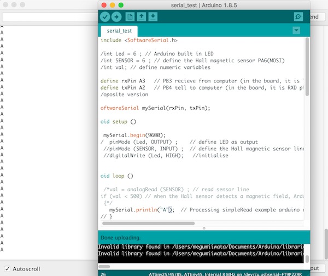This screenshot has width=328, height=276.
Task: Open the Serial Monitor magnifier icon
Action: coord(298,17)
